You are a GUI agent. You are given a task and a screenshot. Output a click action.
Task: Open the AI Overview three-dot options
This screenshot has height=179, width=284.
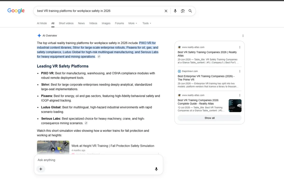click(x=243, y=36)
